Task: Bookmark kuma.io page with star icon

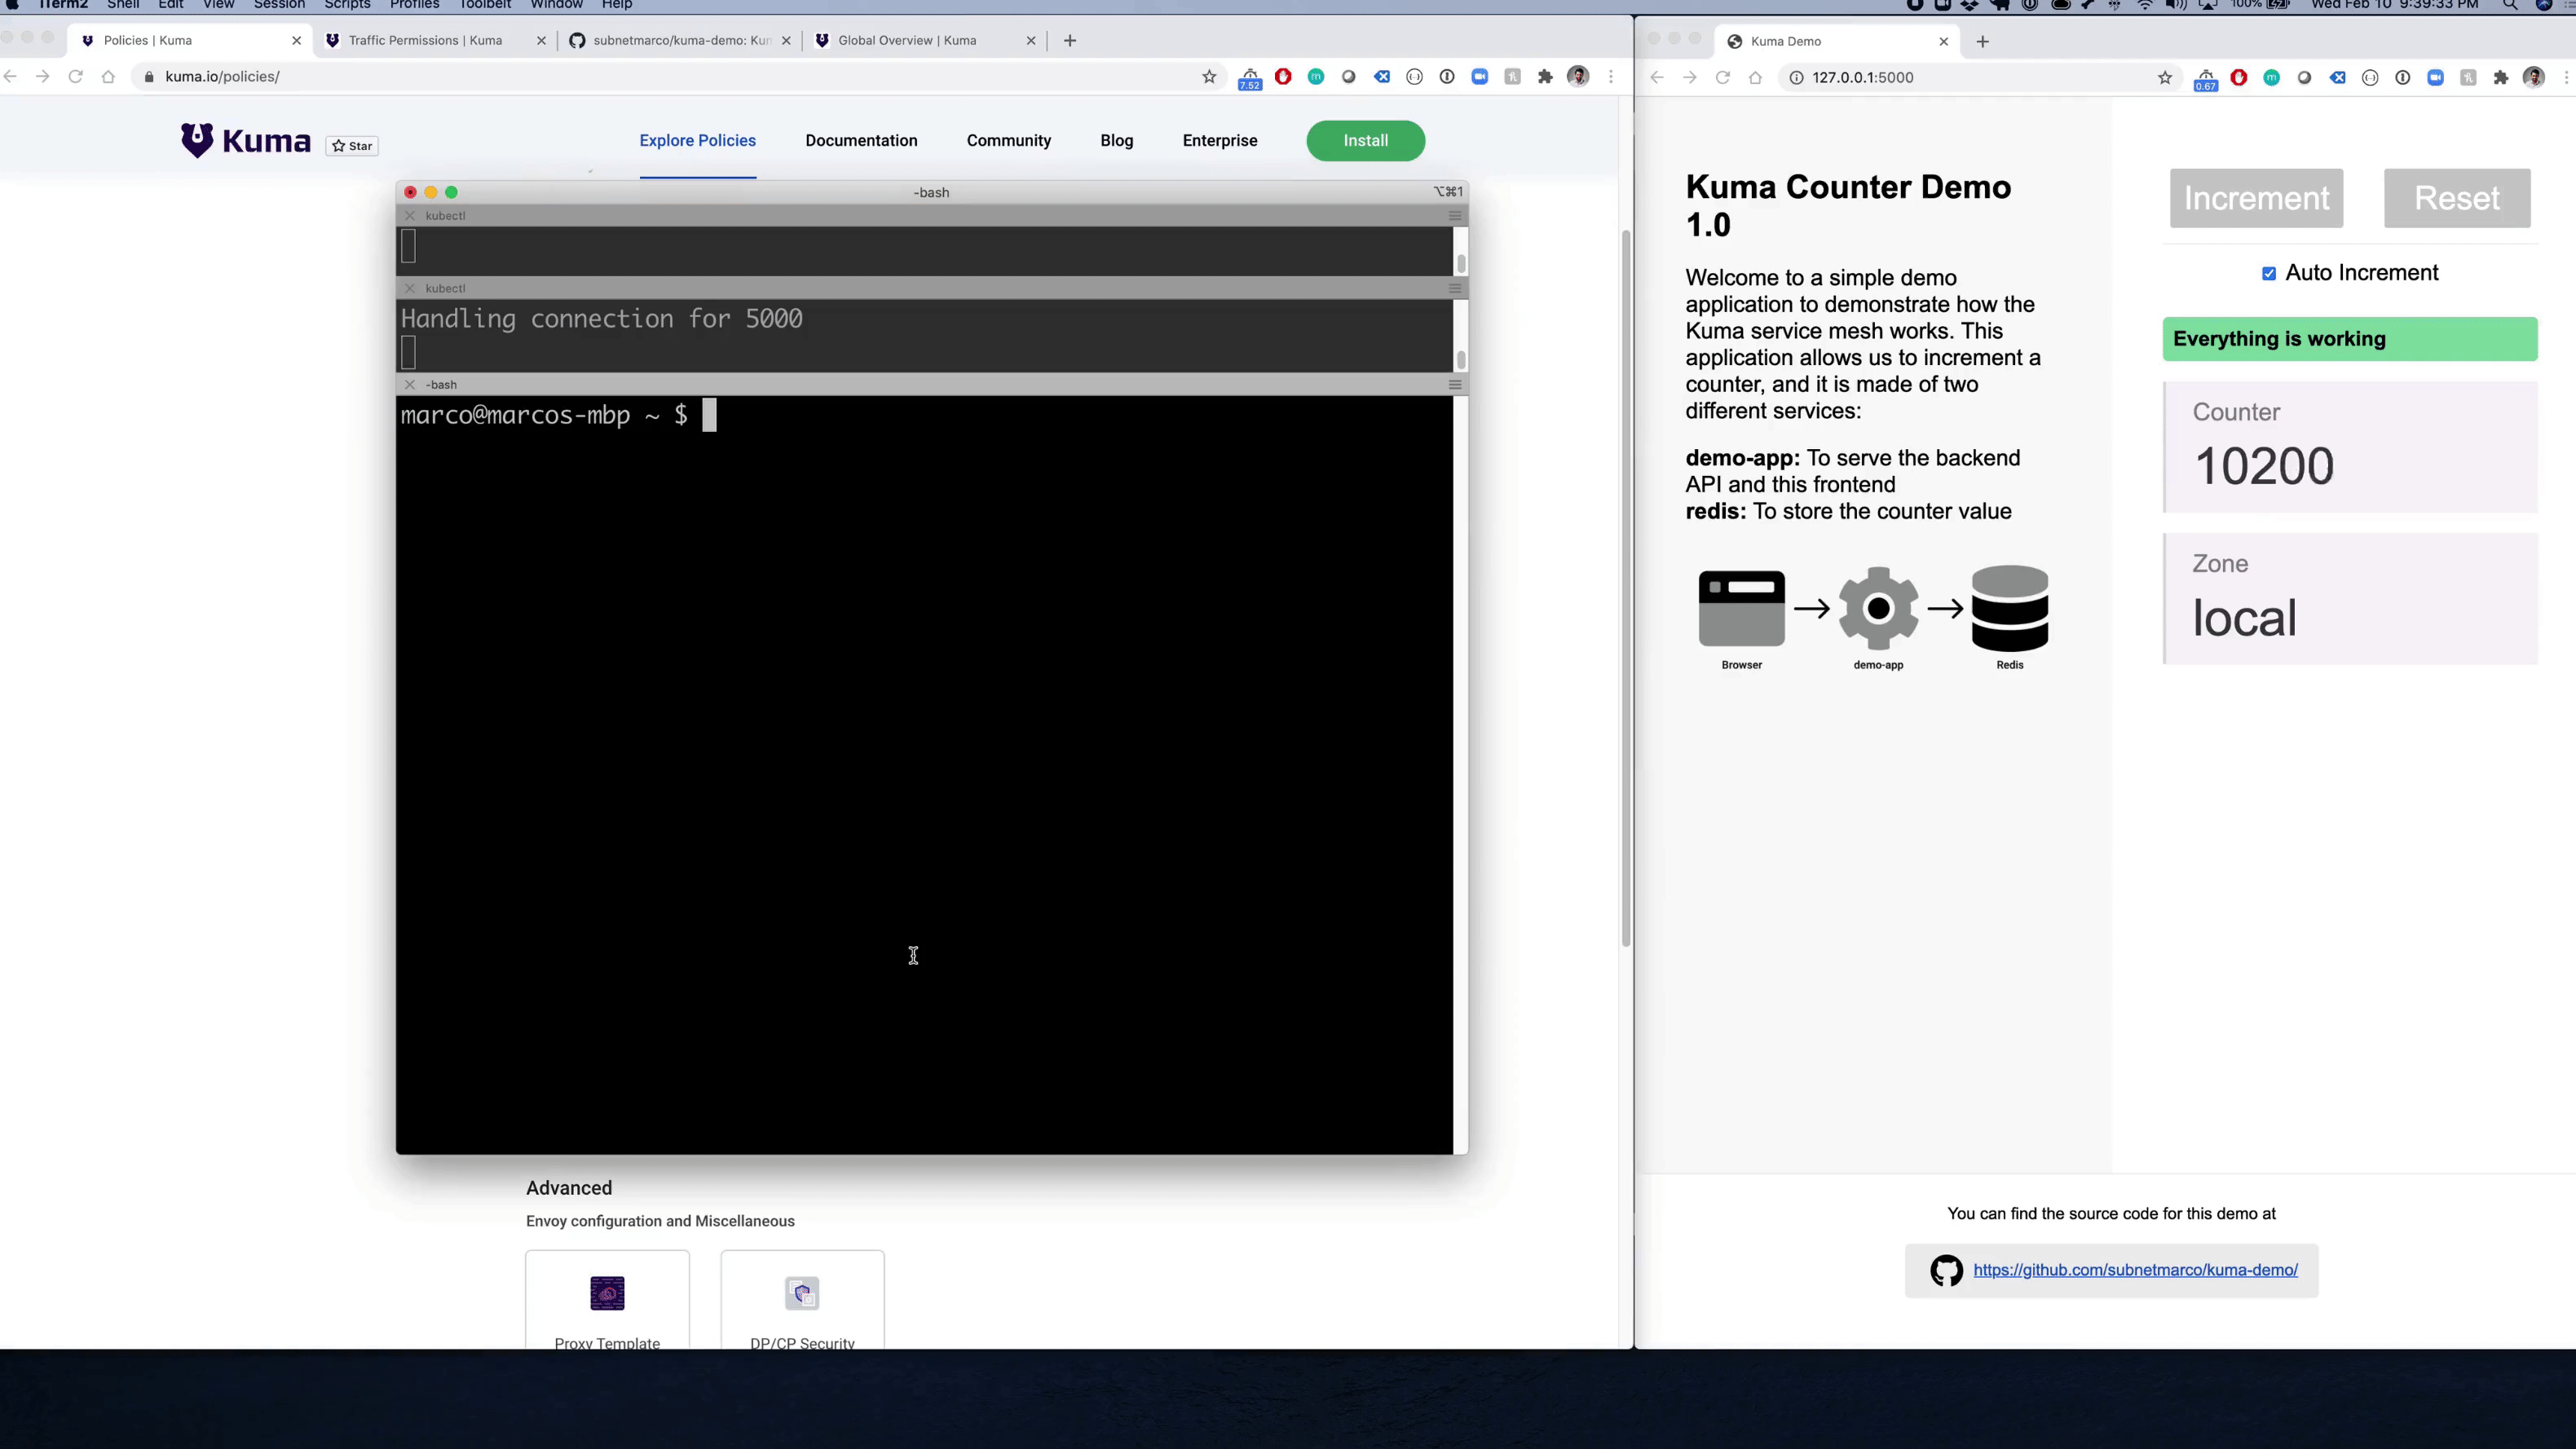Action: coord(1209,77)
